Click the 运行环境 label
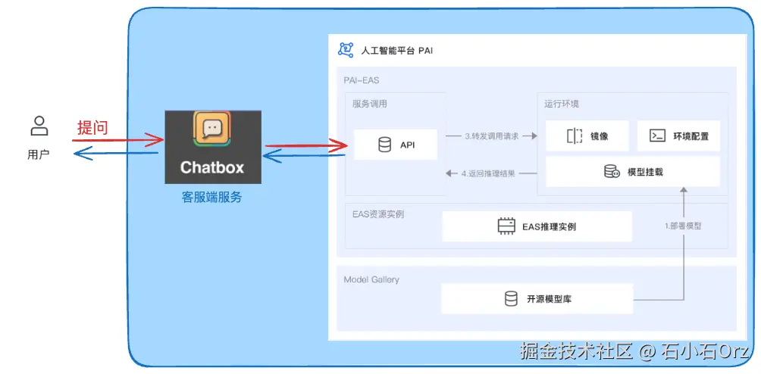This screenshot has width=761, height=374. [562, 104]
